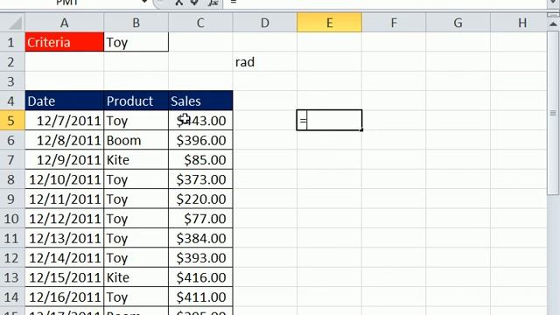Click the vertical scrollbar thumb
This screenshot has height=315, width=560.
coord(553,113)
